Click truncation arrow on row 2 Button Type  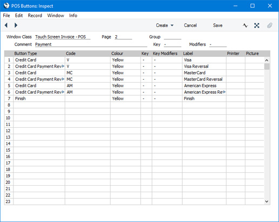(63, 66)
